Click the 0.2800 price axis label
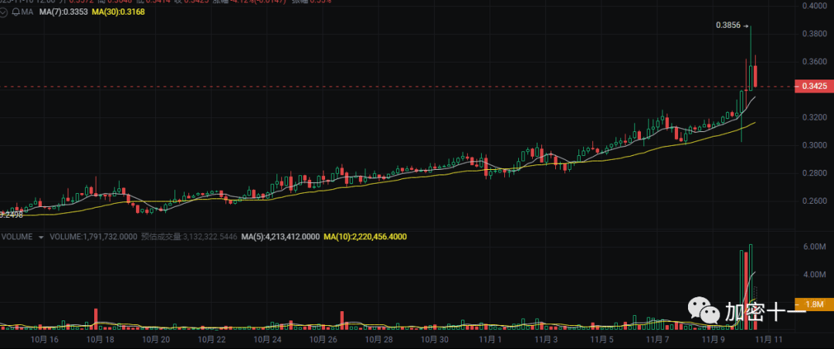This screenshot has height=349, width=834. (x=815, y=174)
